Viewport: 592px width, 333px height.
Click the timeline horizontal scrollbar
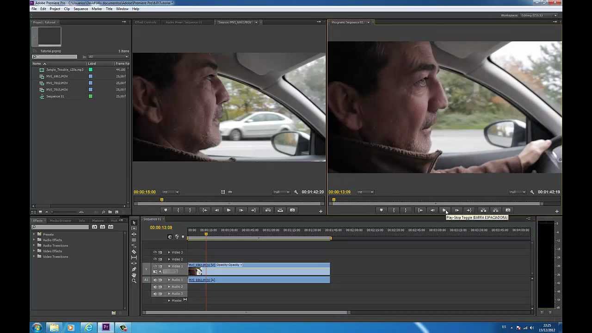246,313
